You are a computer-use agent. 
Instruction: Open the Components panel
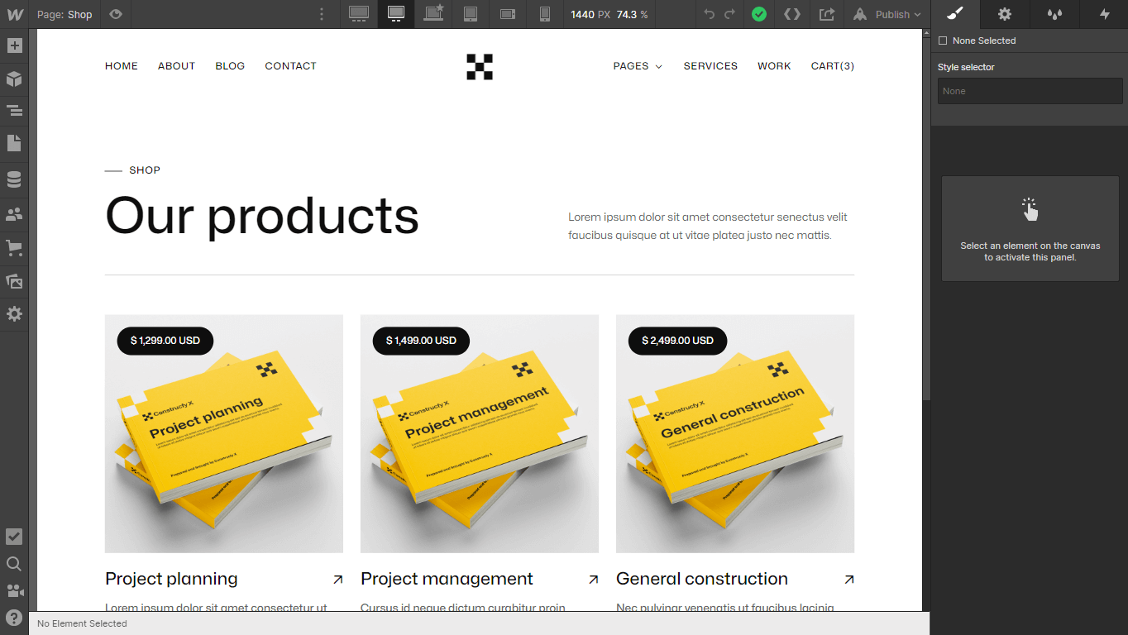[14, 79]
